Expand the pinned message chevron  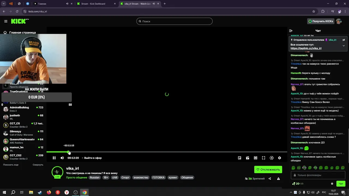point(344,46)
